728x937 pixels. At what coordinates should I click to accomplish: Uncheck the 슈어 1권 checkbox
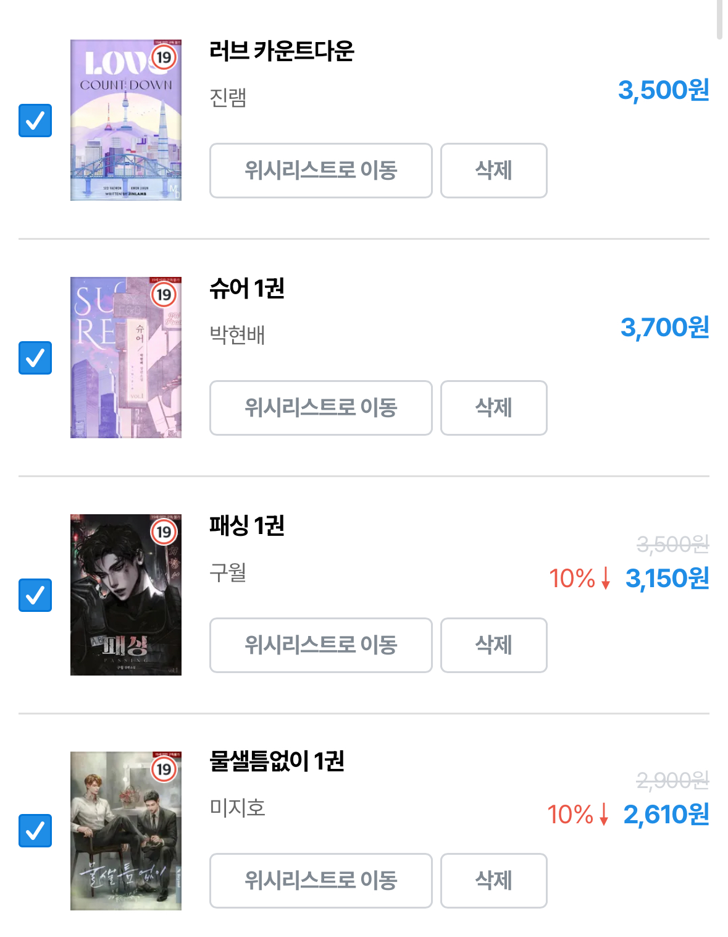35,358
